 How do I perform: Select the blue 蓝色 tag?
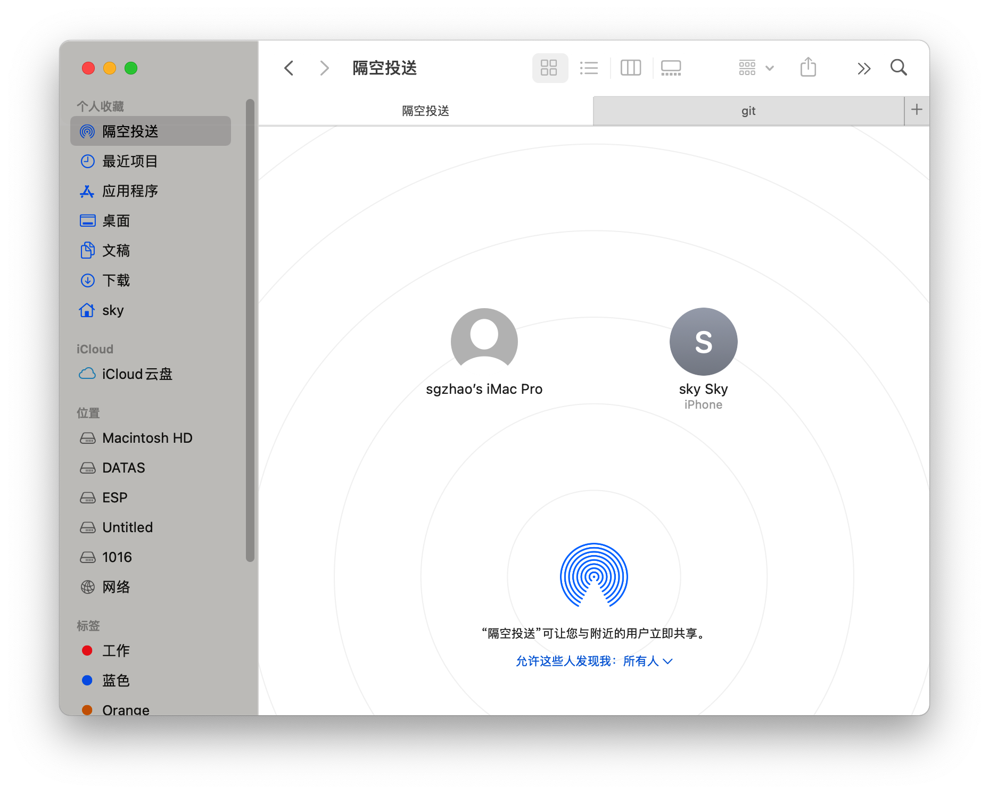coord(151,680)
